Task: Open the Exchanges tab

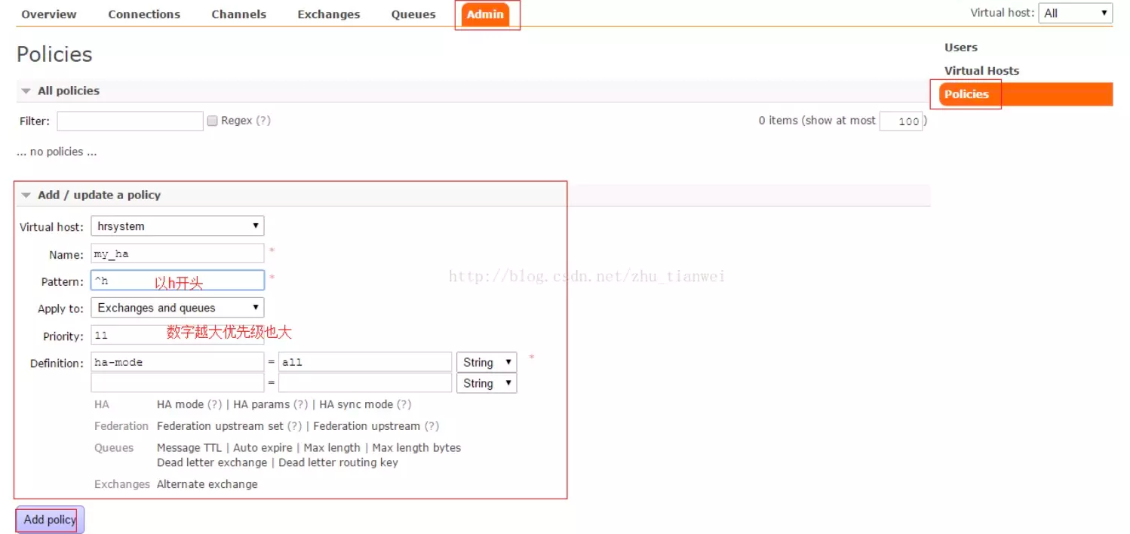Action: pos(329,14)
